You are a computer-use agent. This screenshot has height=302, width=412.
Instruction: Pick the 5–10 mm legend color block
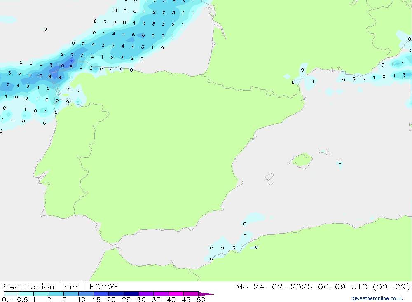pos(71,294)
